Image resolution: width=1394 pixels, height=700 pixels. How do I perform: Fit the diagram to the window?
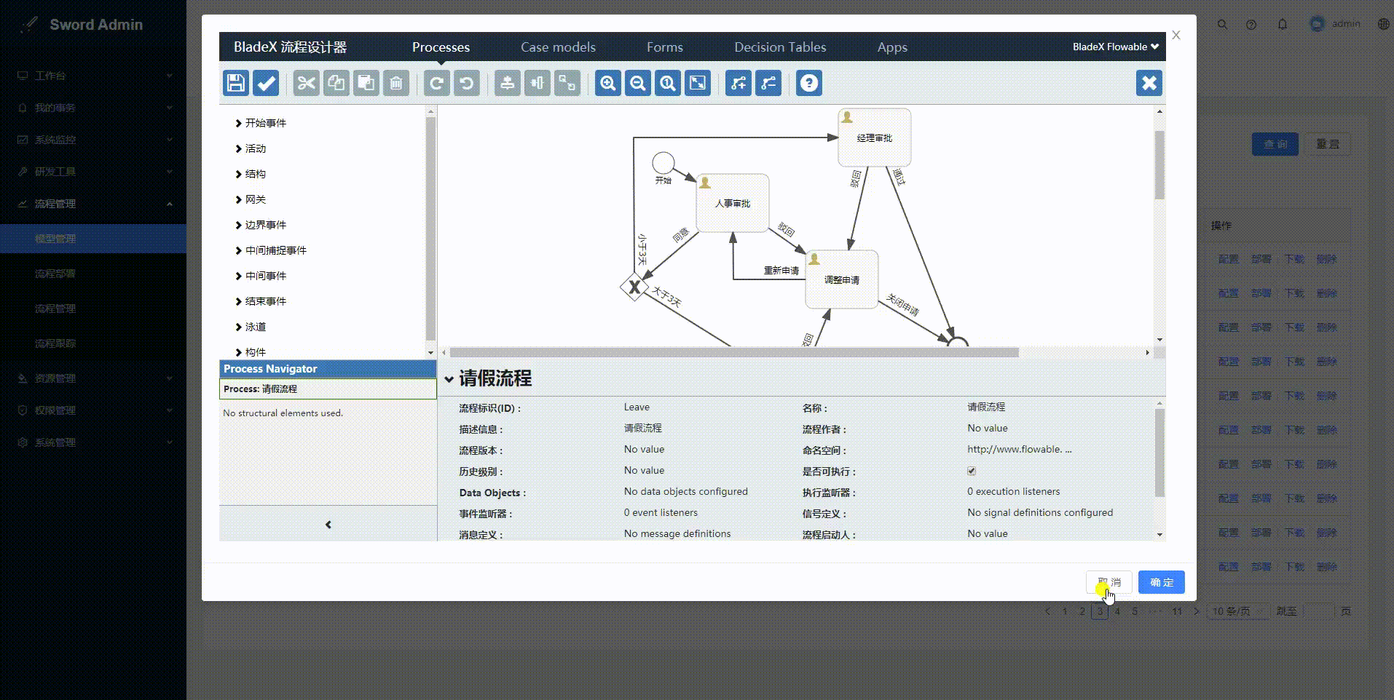pyautogui.click(x=698, y=83)
